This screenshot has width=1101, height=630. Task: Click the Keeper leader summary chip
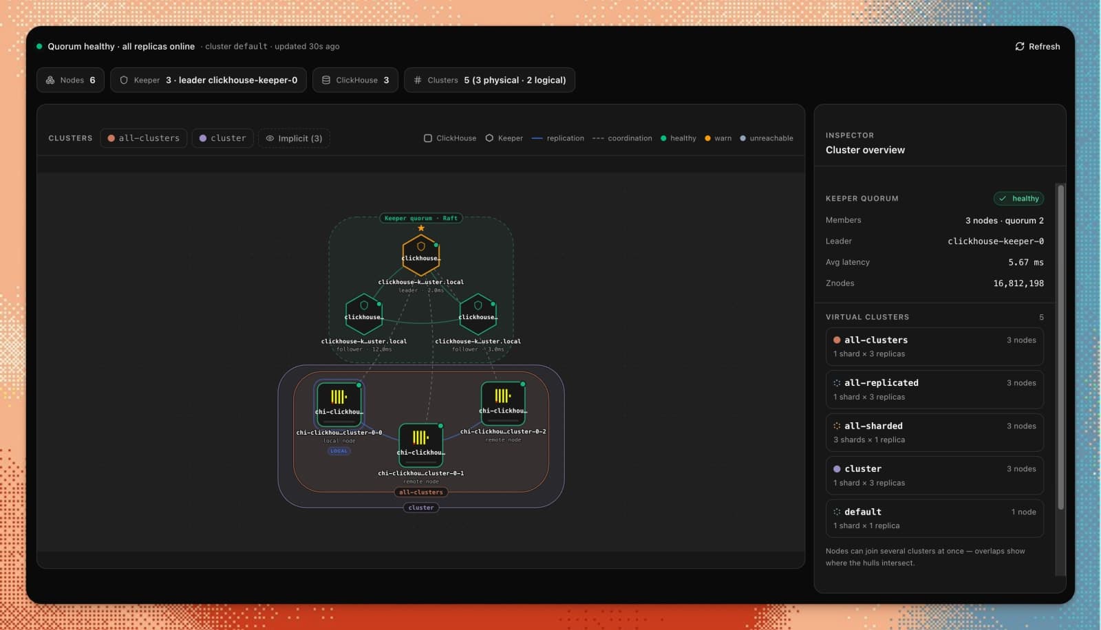point(209,80)
